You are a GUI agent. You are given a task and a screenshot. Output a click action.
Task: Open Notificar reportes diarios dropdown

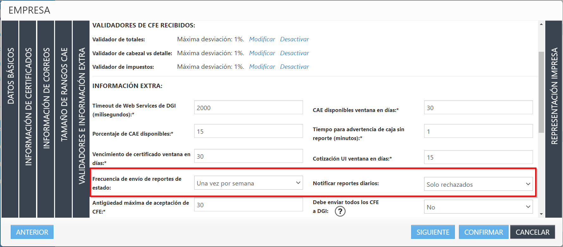click(478, 184)
